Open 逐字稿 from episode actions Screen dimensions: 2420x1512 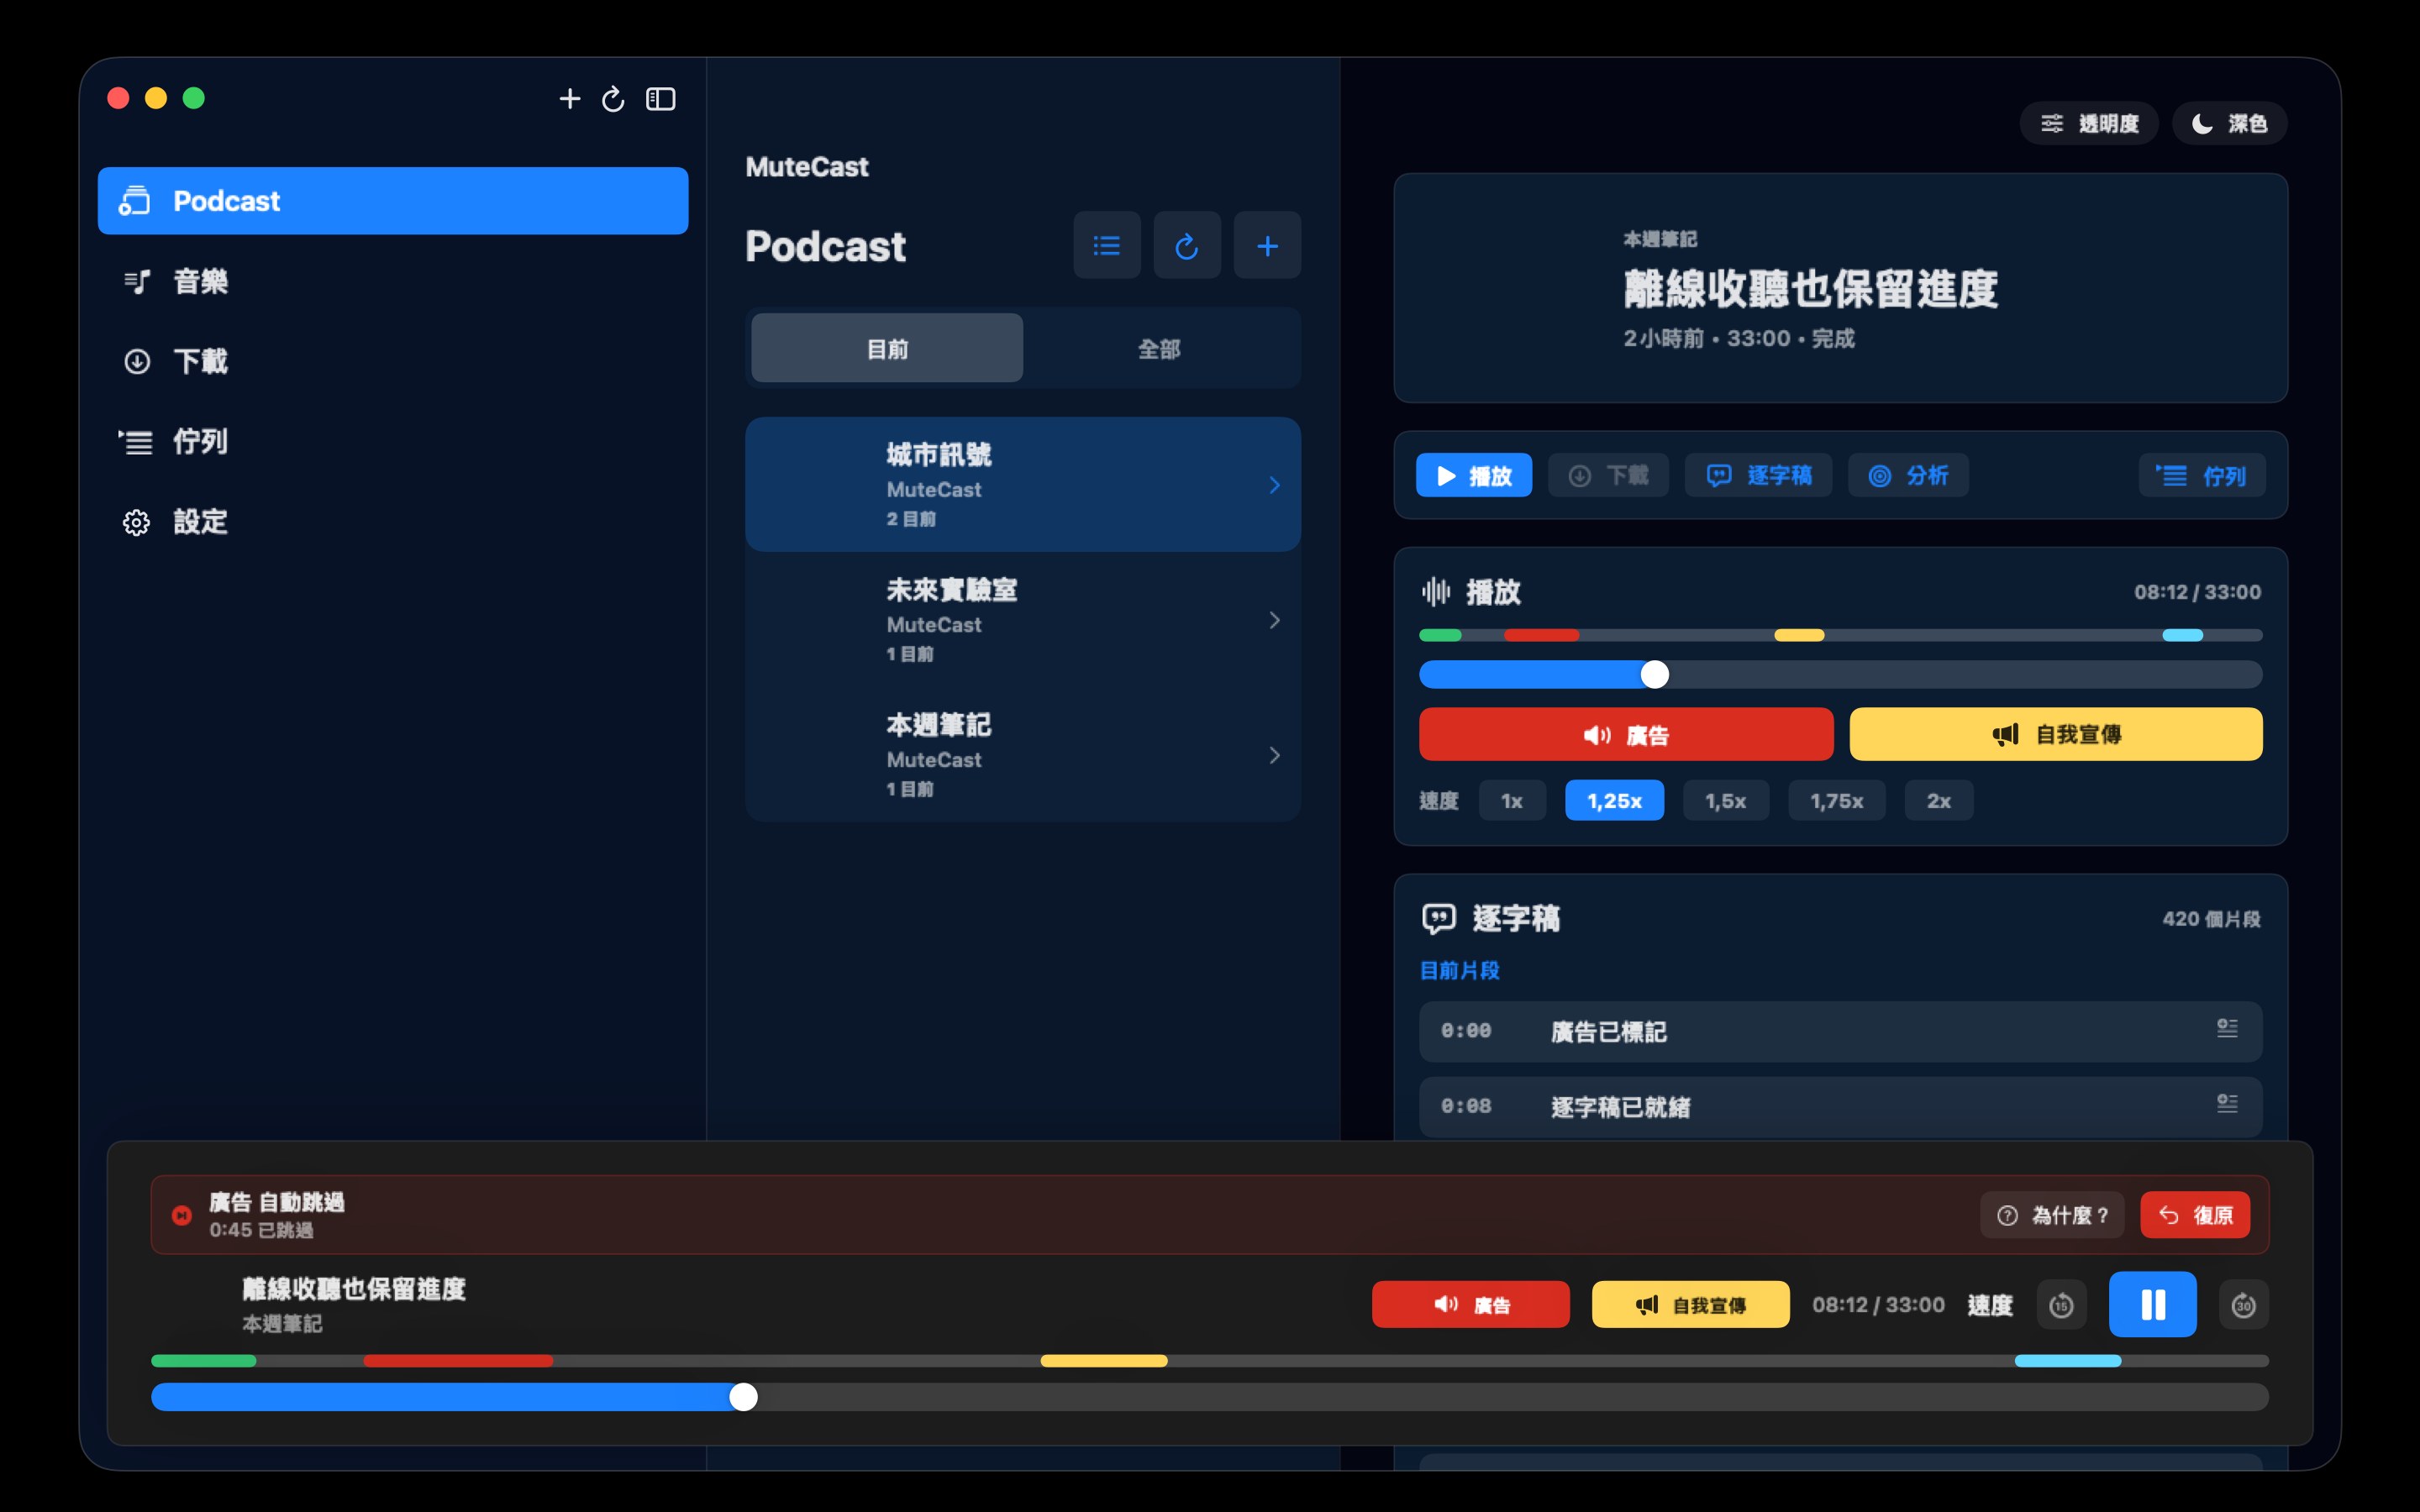(x=1758, y=475)
